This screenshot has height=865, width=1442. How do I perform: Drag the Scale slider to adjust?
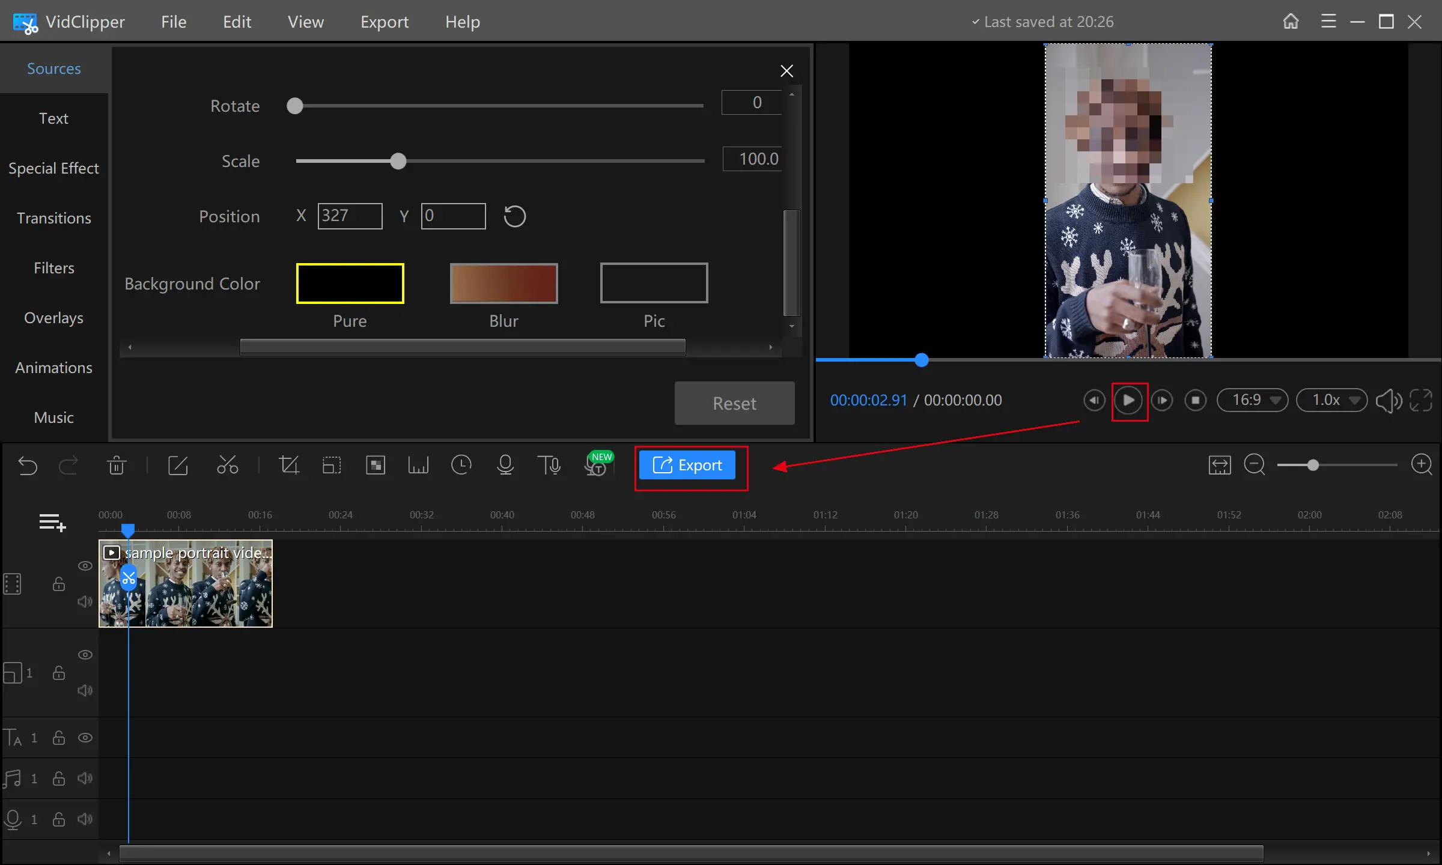(x=398, y=160)
